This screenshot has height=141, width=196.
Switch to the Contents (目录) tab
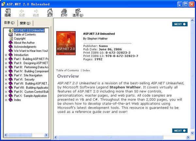pos(9,23)
